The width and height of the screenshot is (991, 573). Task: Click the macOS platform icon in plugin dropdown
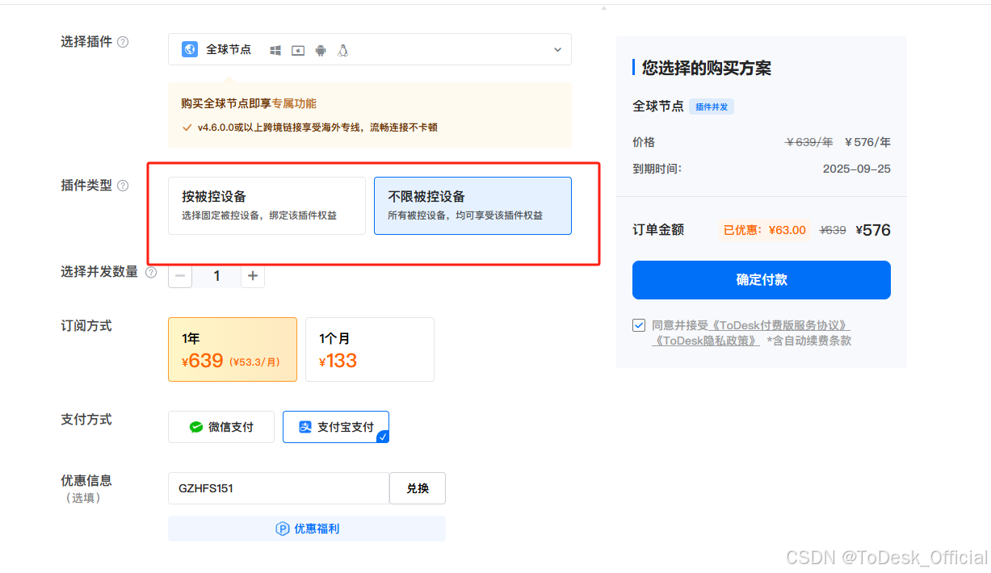point(298,50)
